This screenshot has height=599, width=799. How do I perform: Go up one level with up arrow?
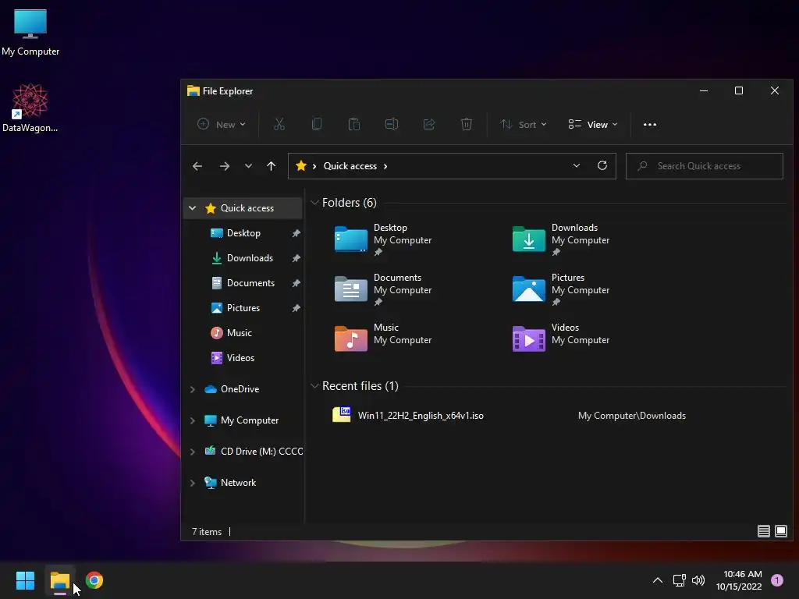[271, 166]
